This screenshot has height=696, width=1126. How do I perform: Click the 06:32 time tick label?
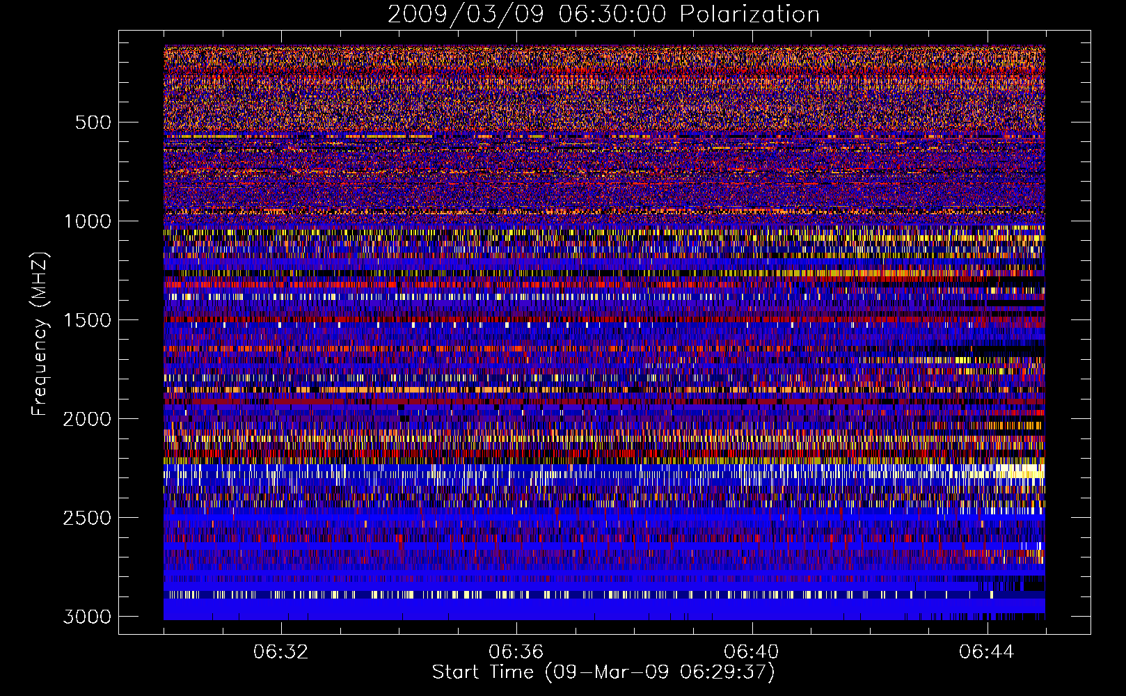coord(281,652)
